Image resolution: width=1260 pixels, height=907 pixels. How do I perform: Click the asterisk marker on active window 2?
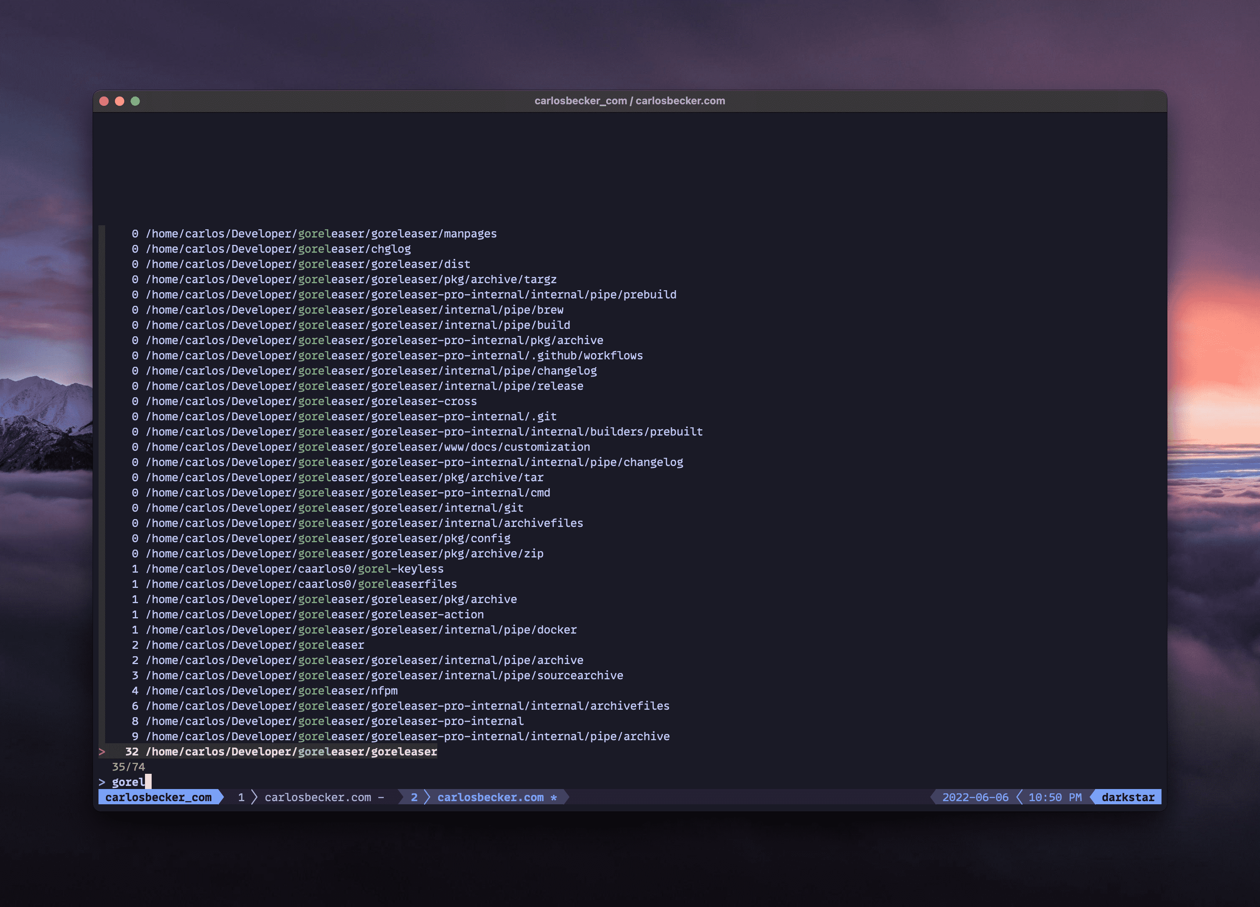[554, 797]
